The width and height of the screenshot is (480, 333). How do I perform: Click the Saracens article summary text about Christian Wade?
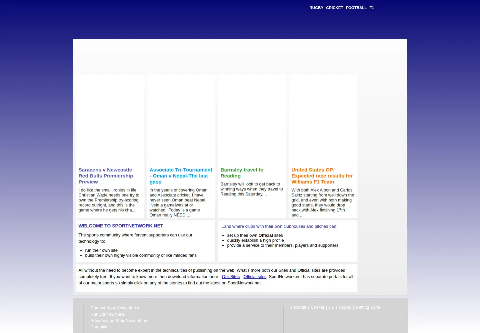point(109,200)
